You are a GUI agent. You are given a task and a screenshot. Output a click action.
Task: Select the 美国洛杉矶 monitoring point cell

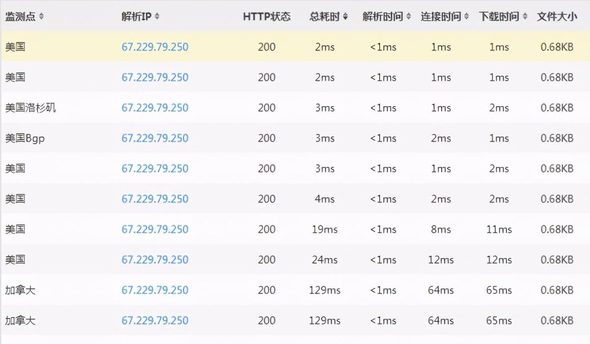30,108
